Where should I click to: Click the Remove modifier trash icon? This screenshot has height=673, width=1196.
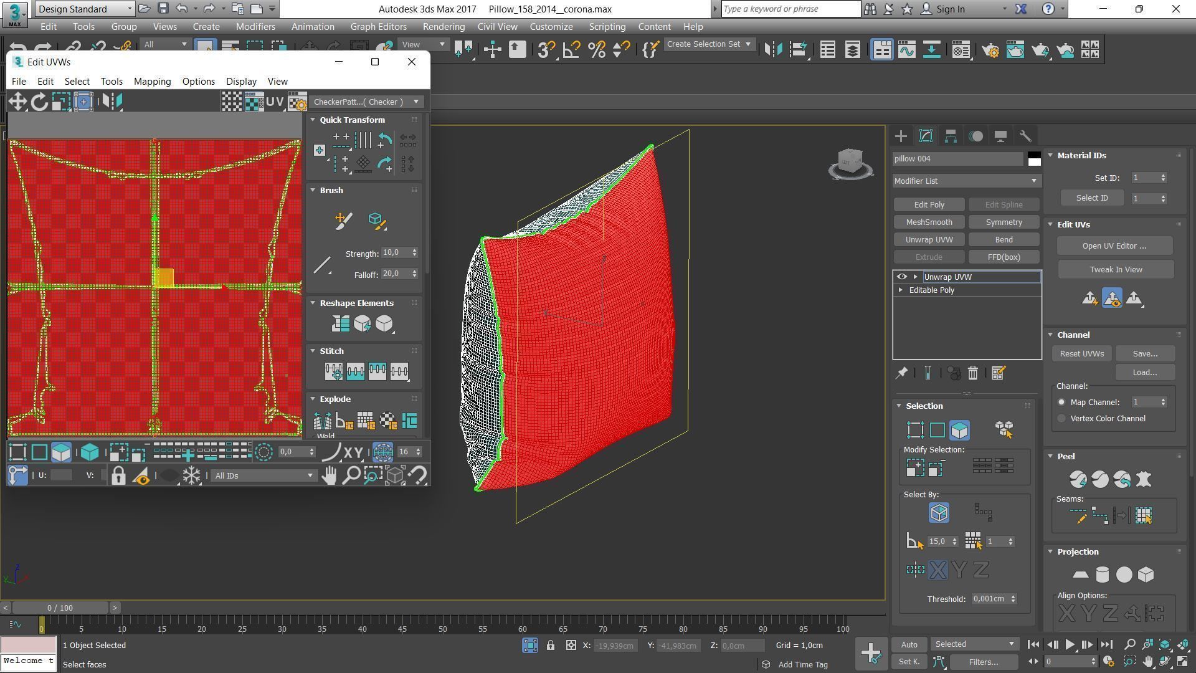[972, 373]
